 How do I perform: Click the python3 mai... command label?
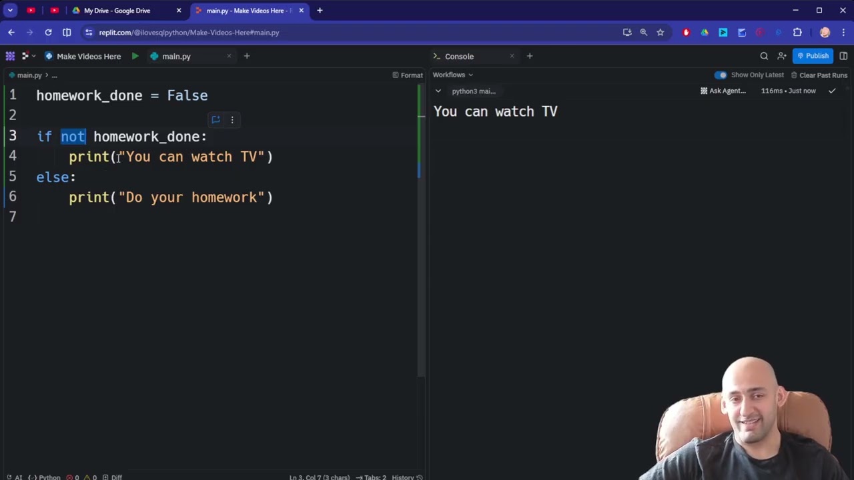[474, 91]
